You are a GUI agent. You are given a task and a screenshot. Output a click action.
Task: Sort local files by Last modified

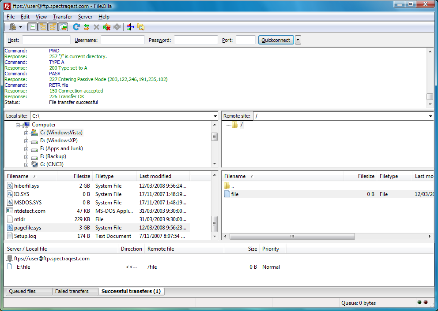point(155,176)
